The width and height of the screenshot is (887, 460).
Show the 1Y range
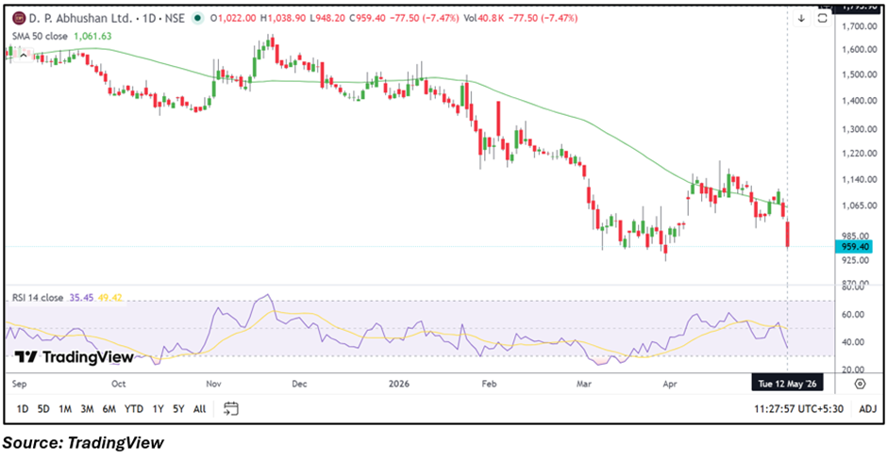point(158,408)
